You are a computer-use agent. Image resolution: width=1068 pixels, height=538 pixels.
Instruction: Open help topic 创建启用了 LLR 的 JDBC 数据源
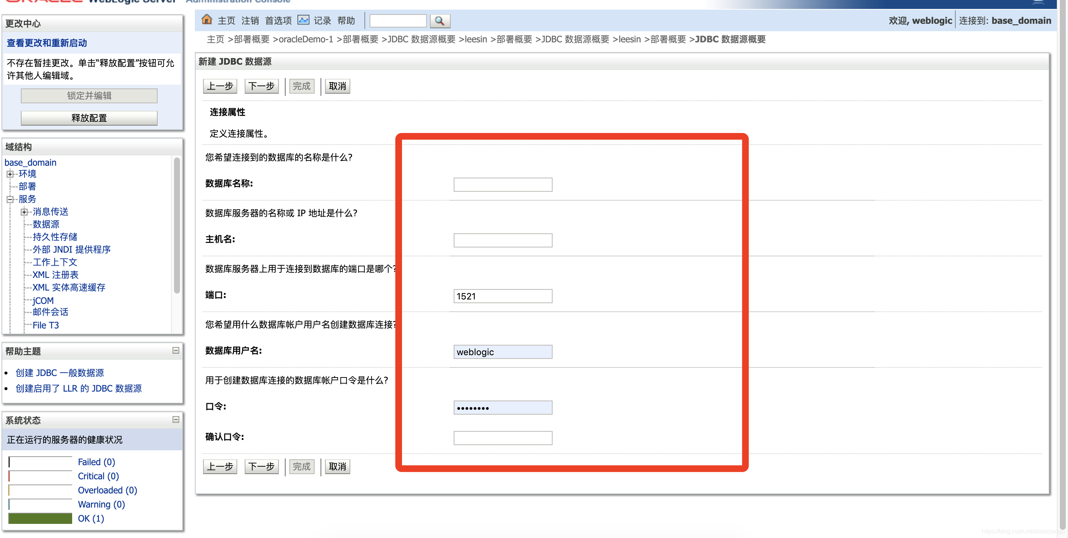point(79,389)
